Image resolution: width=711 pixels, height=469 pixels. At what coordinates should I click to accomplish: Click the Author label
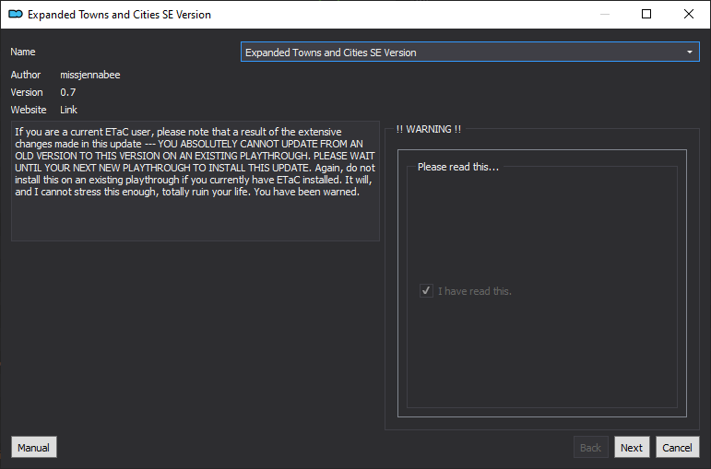point(26,75)
